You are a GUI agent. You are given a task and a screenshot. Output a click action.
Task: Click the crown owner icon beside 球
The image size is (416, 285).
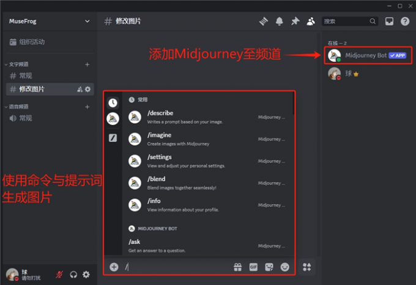tap(356, 74)
